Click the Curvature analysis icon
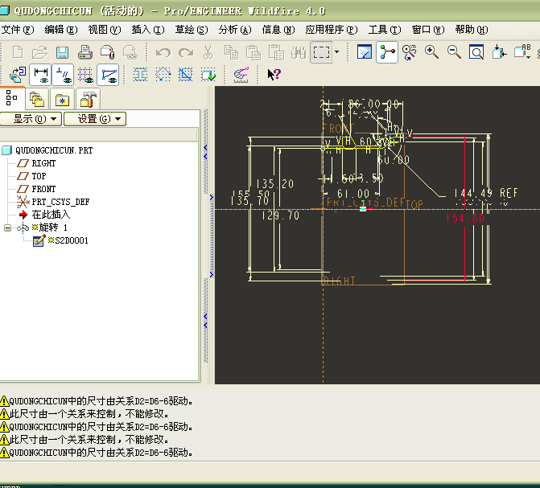540x488 pixels. click(x=241, y=74)
